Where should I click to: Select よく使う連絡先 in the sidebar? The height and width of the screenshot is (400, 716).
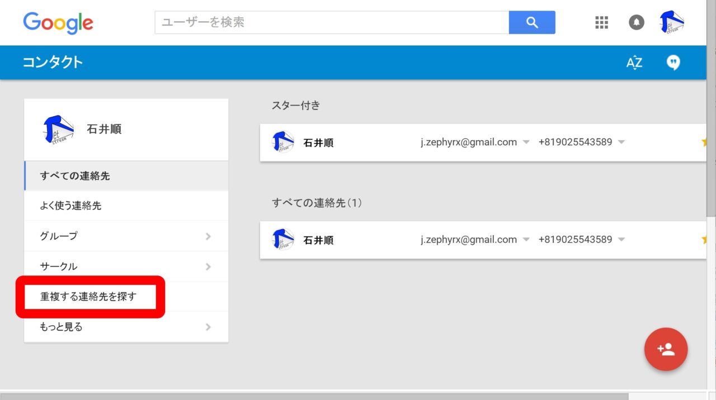click(70, 206)
